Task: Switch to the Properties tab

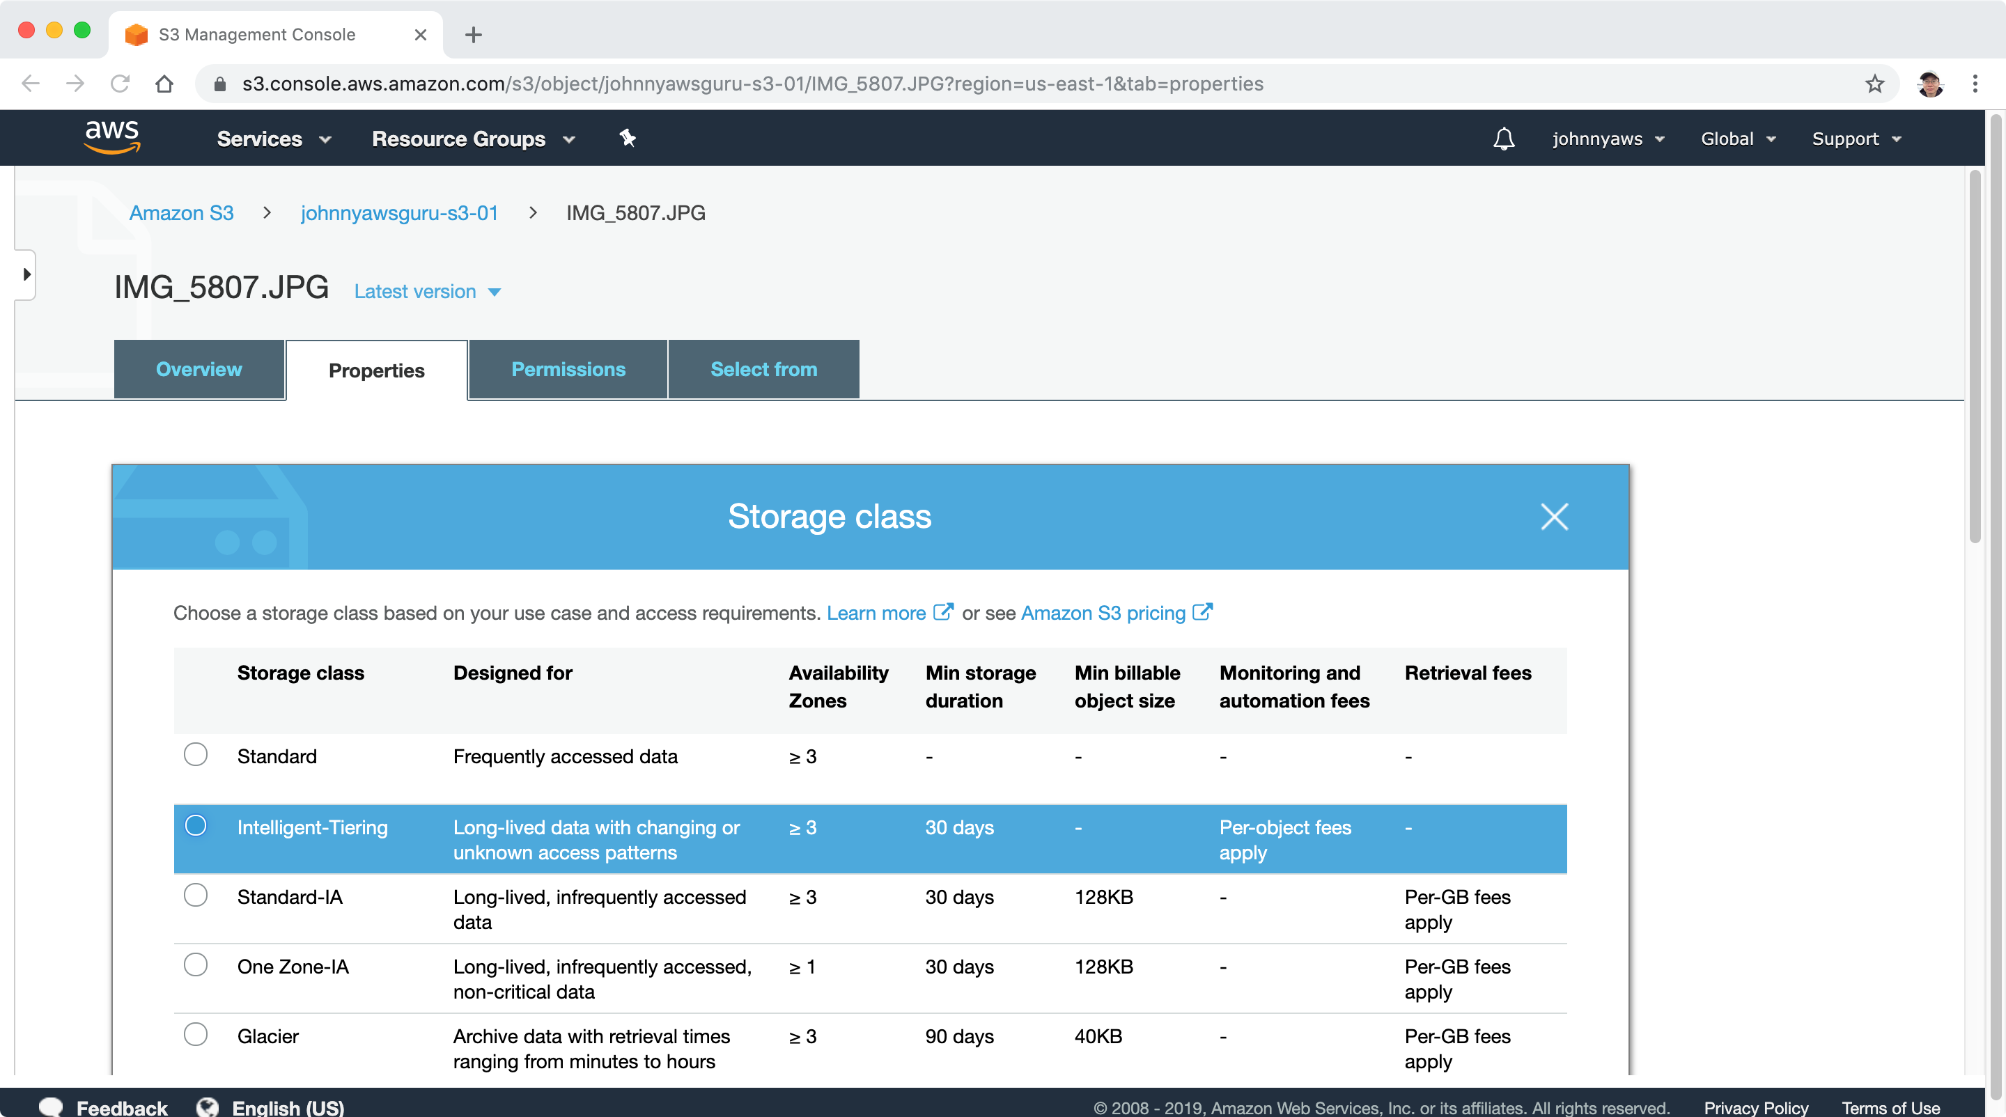Action: pyautogui.click(x=377, y=370)
